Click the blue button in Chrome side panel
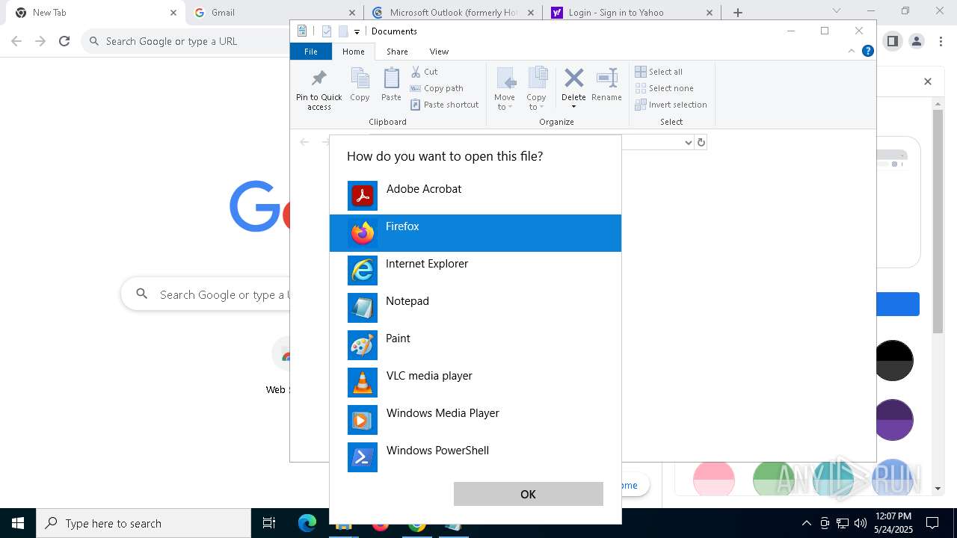Image resolution: width=957 pixels, height=538 pixels. coord(897,304)
